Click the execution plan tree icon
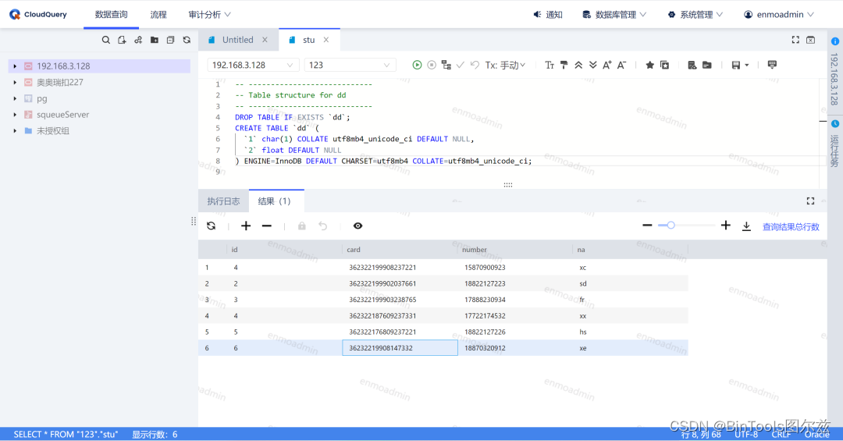 [446, 65]
